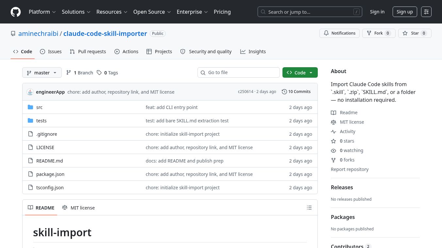The width and height of the screenshot is (442, 248).
Task: Open the package.json file
Action: (x=50, y=174)
